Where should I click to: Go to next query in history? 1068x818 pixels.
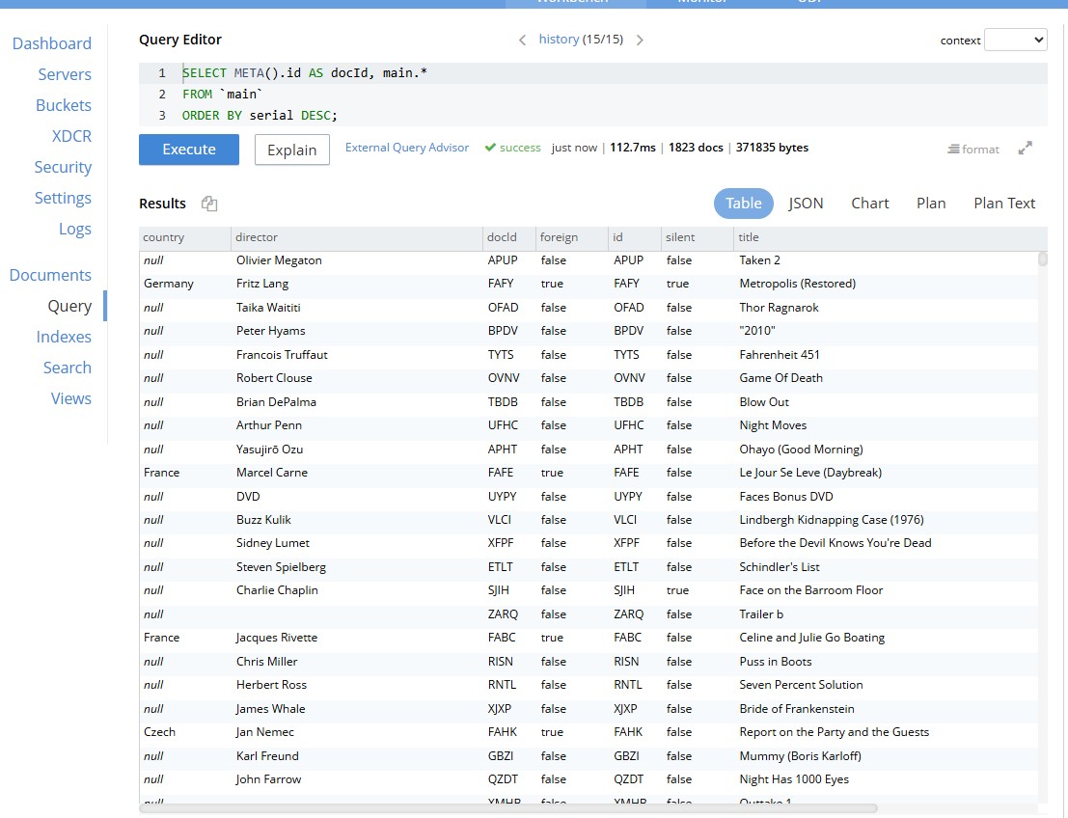pyautogui.click(x=640, y=41)
